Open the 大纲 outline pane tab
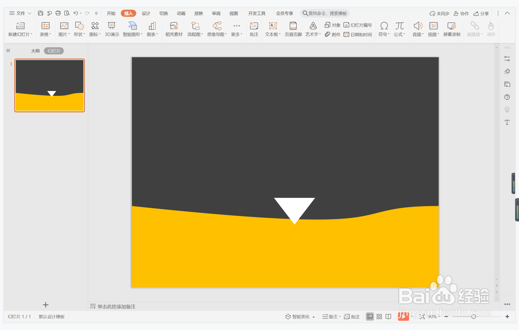The width and height of the screenshot is (519, 330). [x=35, y=51]
